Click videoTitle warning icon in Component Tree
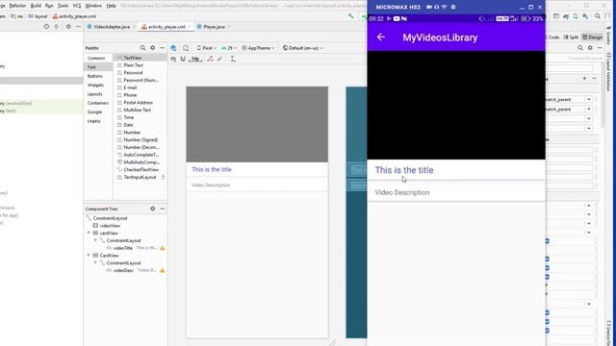The image size is (616, 346). (163, 248)
